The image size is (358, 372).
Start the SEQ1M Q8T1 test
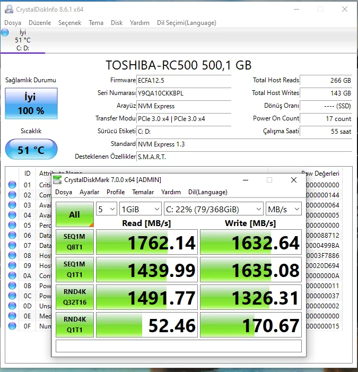click(75, 242)
